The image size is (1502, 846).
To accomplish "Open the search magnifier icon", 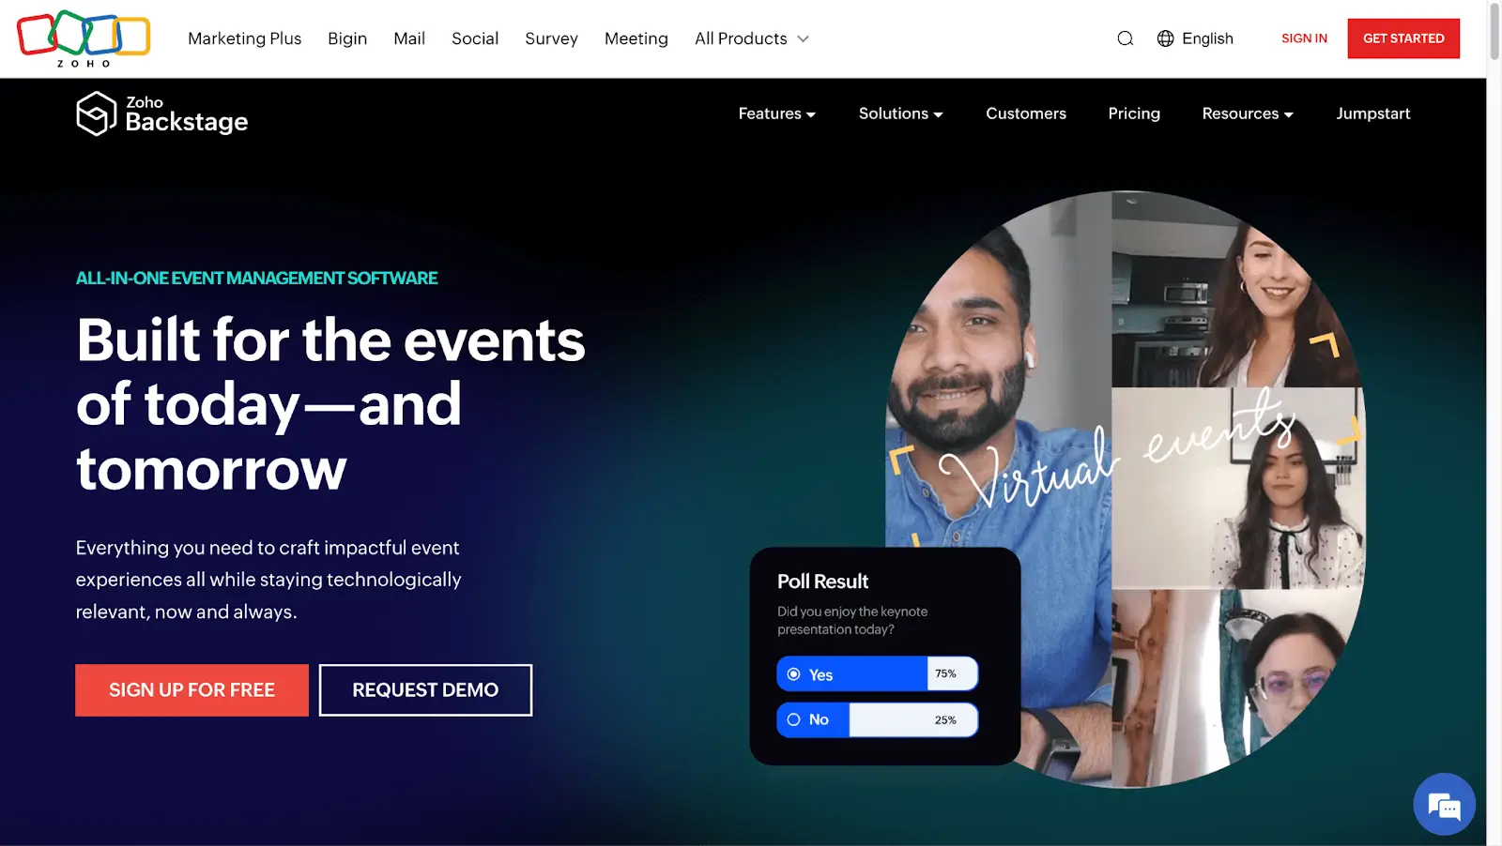I will tap(1125, 38).
